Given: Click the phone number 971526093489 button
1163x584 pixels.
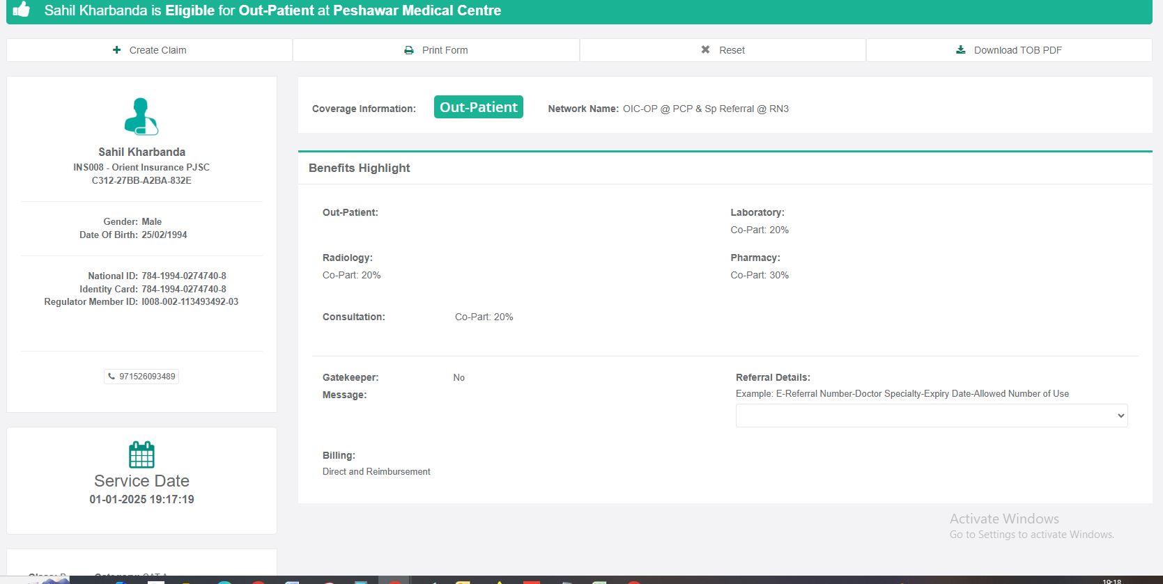Looking at the screenshot, I should pos(141,377).
